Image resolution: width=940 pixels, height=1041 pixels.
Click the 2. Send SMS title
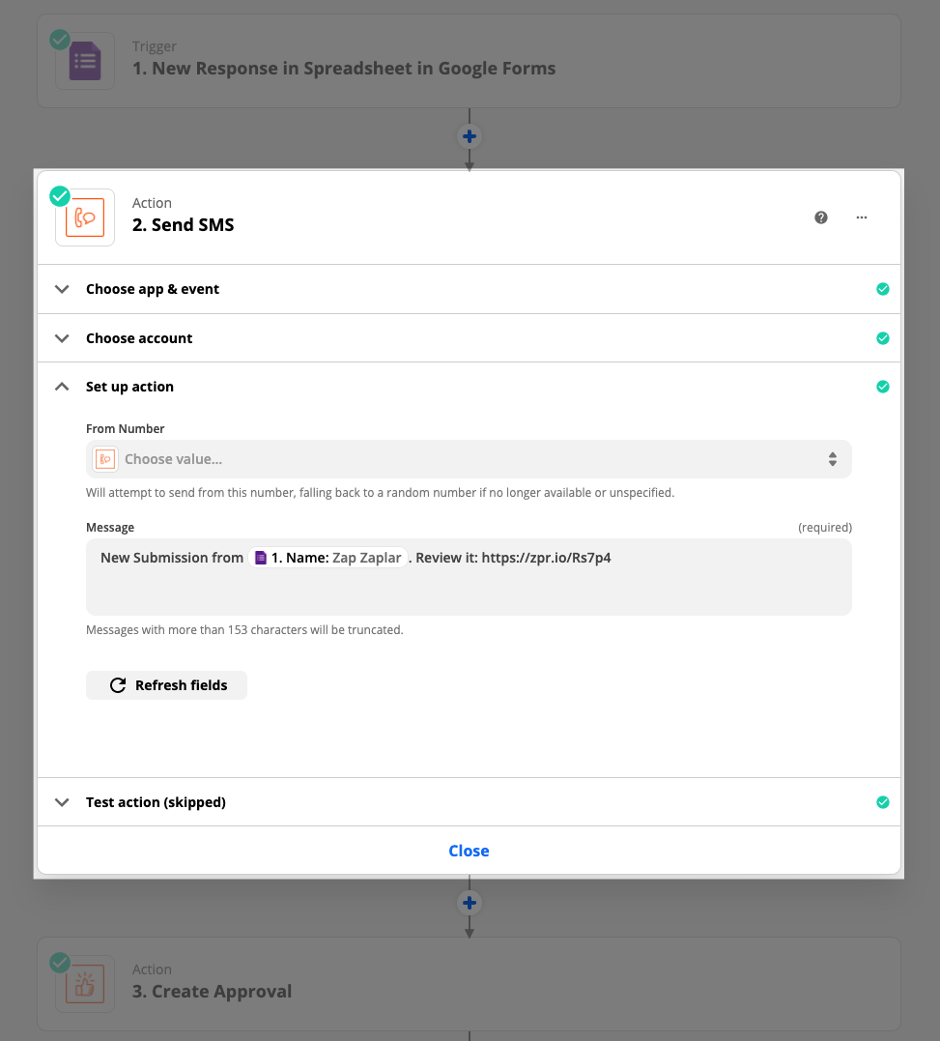click(184, 225)
